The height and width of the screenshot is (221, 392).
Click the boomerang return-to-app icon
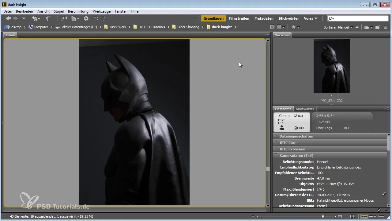pos(48,18)
